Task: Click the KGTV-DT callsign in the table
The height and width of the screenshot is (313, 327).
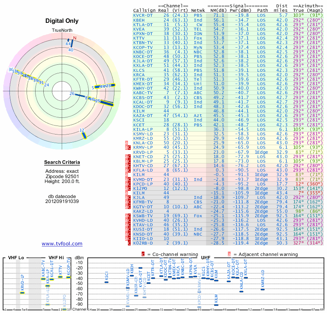Action: coord(143,207)
